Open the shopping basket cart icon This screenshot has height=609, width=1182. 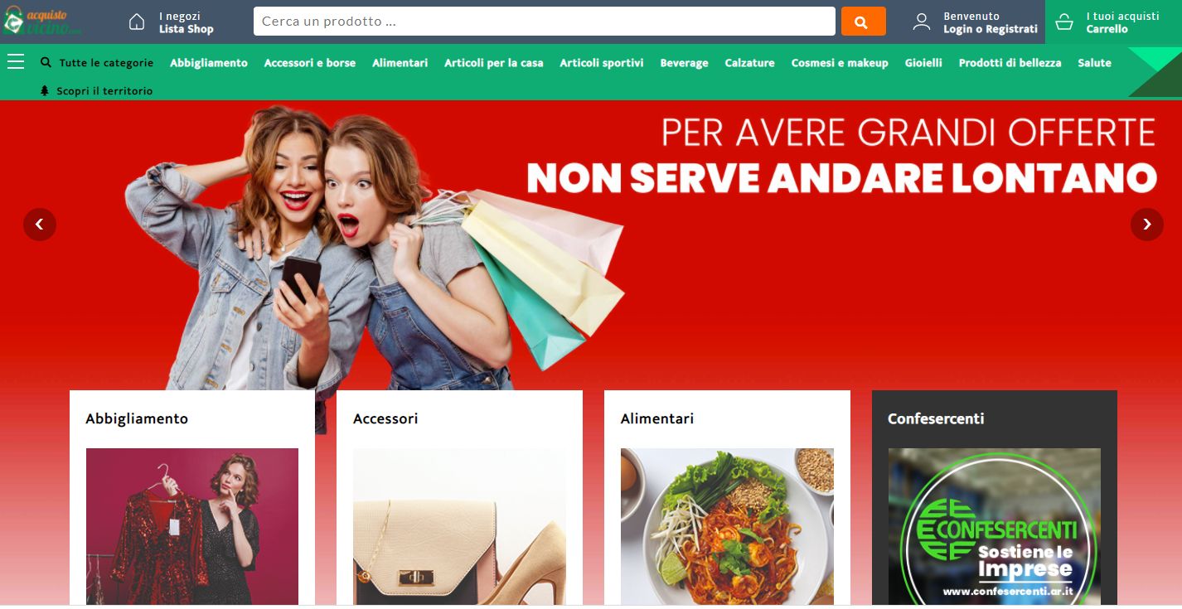[x=1065, y=22]
